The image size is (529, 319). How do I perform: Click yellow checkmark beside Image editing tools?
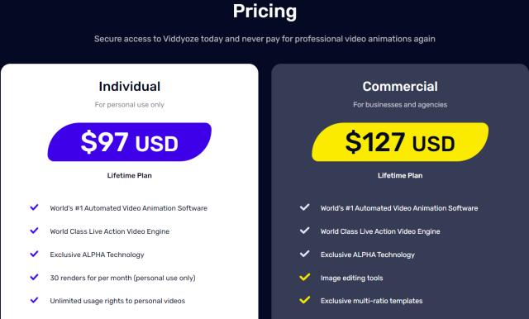tap(305, 277)
